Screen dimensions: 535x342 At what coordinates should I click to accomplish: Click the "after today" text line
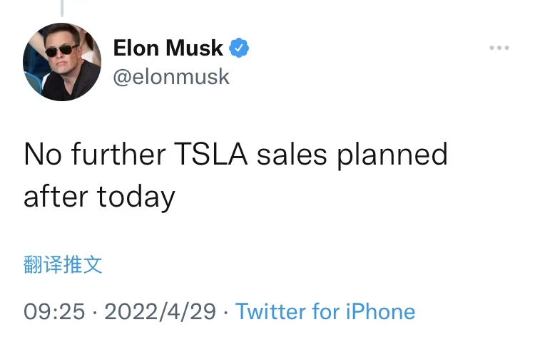[99, 197]
